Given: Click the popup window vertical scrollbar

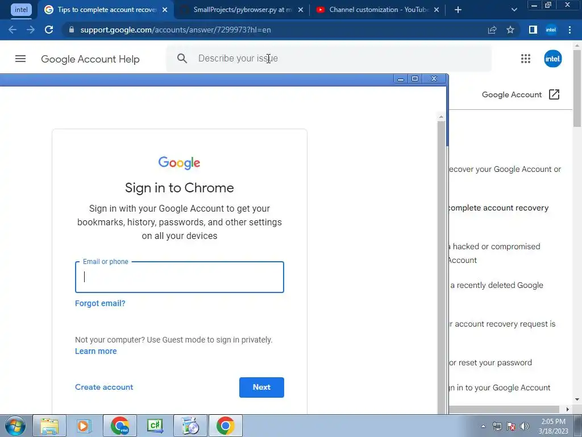Looking at the screenshot, I should (441, 267).
